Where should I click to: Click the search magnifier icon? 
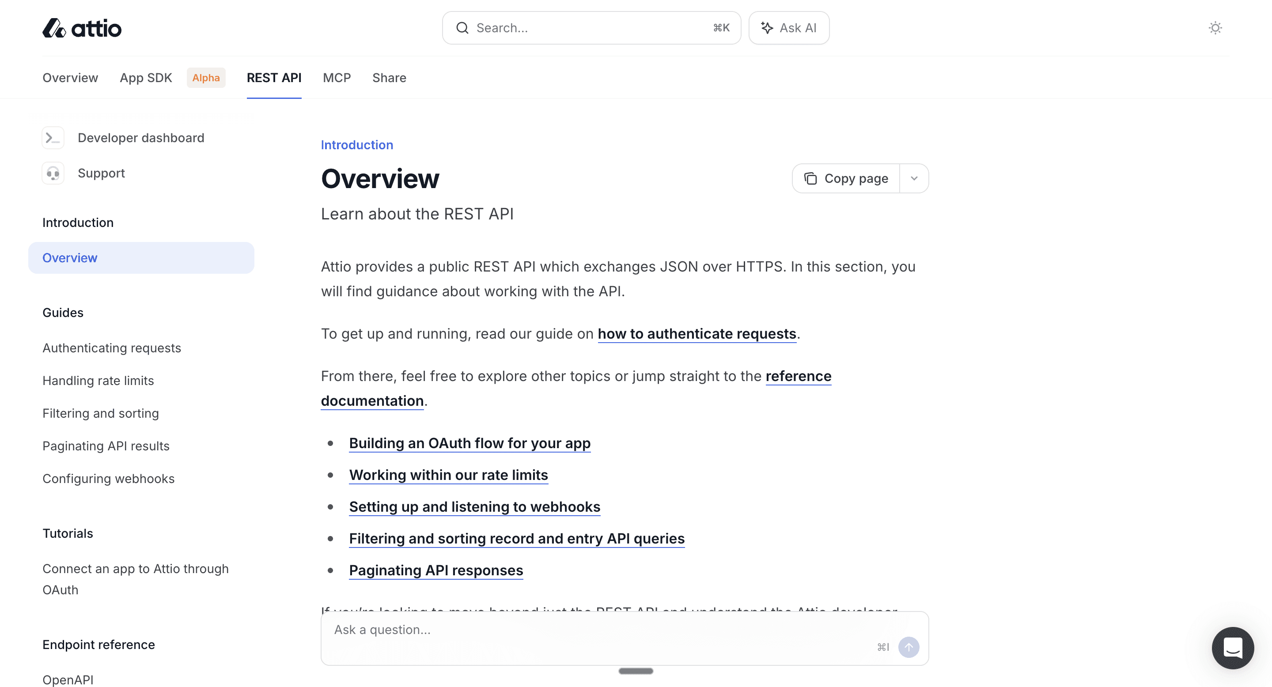pyautogui.click(x=462, y=28)
